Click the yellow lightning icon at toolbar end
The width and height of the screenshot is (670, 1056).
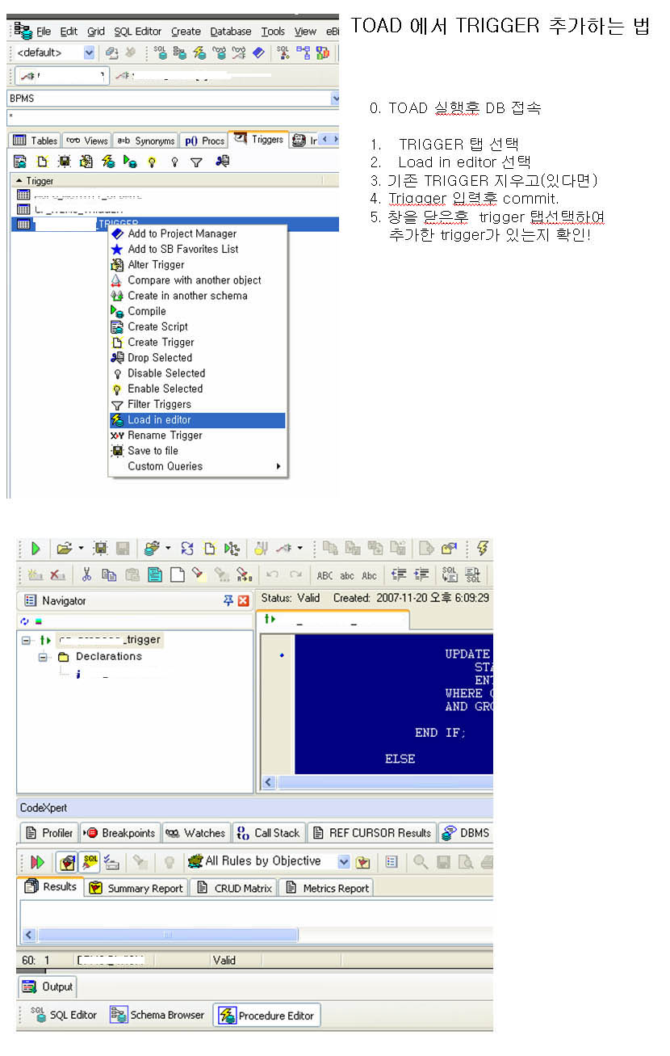pyautogui.click(x=484, y=549)
